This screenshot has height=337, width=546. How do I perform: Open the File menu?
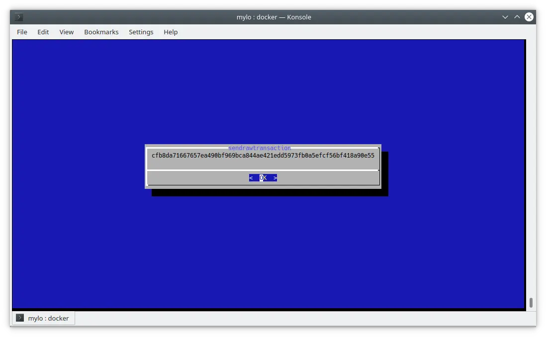pos(22,32)
